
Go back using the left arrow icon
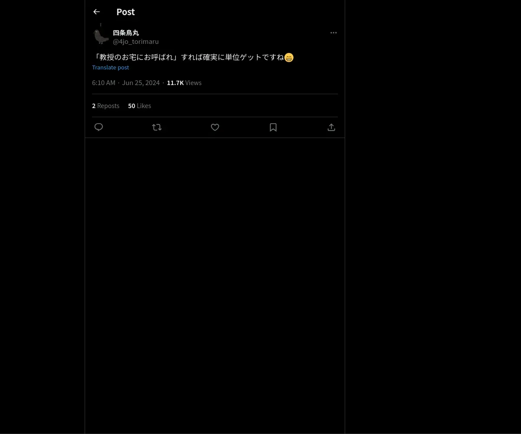click(96, 12)
